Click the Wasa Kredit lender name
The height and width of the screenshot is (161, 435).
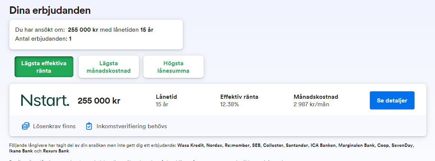click(x=191, y=145)
